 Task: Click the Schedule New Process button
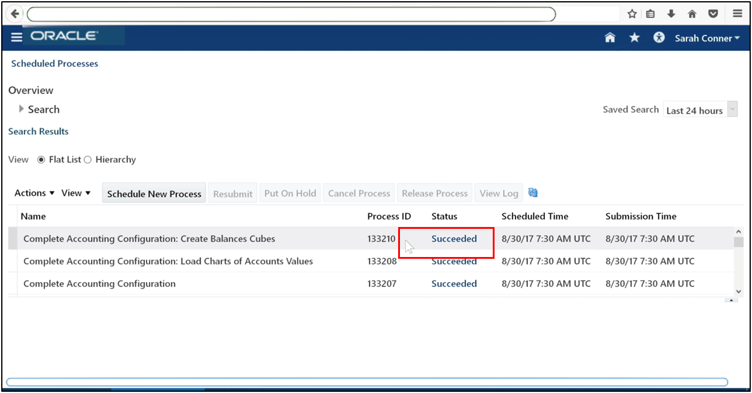click(x=153, y=193)
